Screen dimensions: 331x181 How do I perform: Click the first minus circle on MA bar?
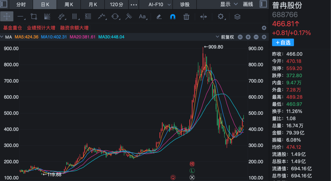[x=240, y=37]
